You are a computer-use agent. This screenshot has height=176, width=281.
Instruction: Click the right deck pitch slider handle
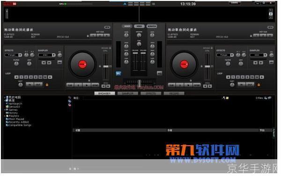coord(207,66)
